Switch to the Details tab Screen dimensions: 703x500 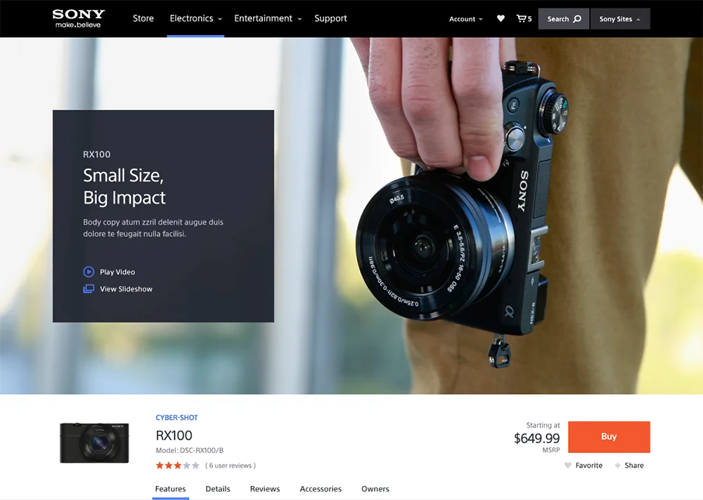pos(218,489)
